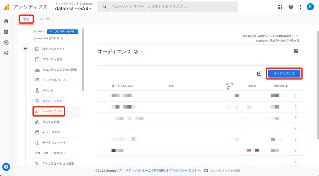Click the back arrow collapse button
The image size is (319, 176).
point(26,49)
